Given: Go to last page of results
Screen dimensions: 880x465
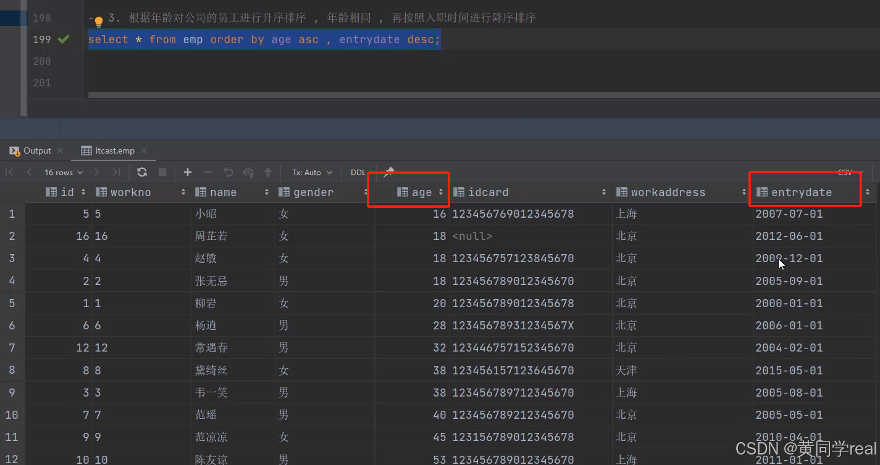Looking at the screenshot, I should (x=115, y=173).
